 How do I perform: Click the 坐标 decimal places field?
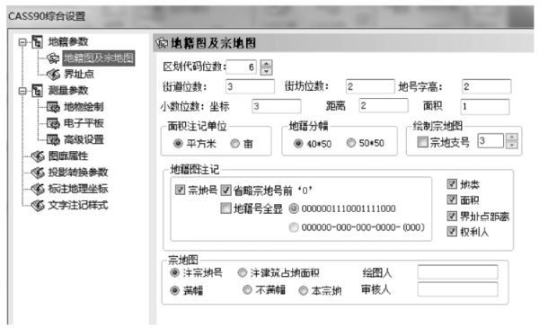tap(277, 106)
